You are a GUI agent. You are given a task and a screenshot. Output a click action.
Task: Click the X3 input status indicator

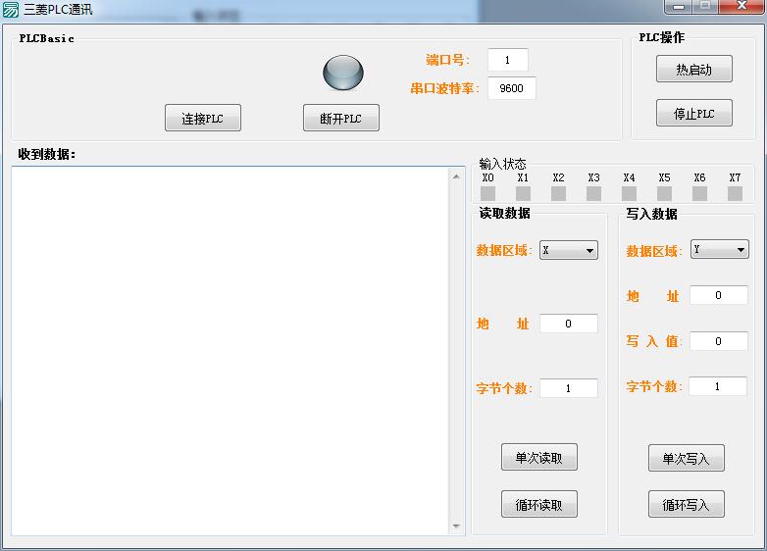tap(593, 193)
